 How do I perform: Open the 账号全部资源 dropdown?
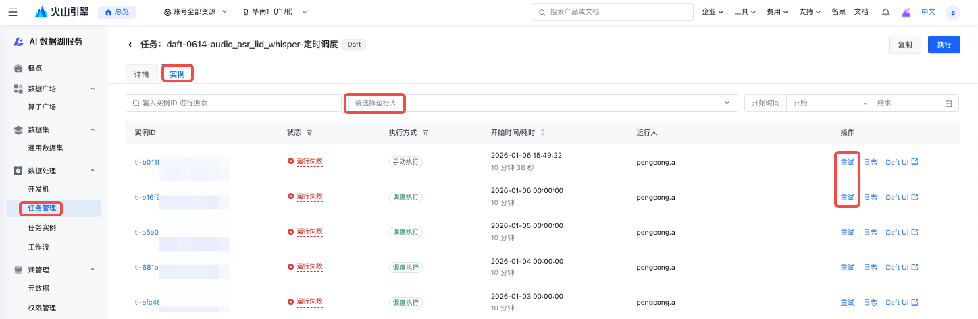(196, 12)
